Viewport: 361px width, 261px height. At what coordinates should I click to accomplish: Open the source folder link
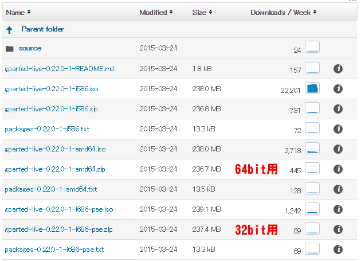tap(30, 48)
